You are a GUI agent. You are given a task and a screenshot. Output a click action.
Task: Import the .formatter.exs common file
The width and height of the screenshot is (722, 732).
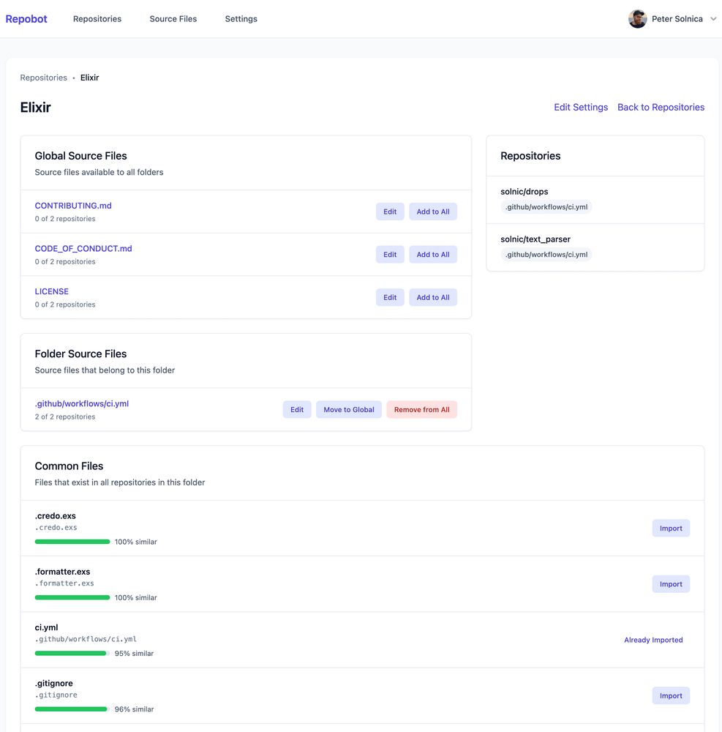click(671, 584)
